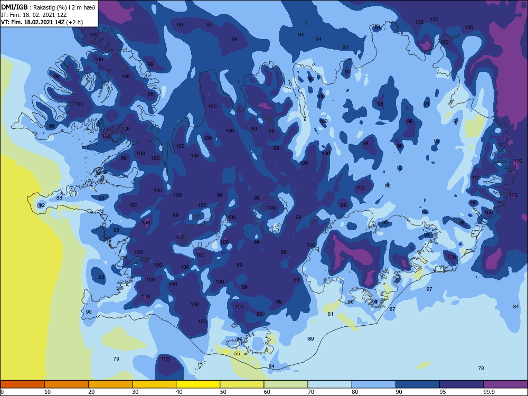Screen dimensions: 528x396
Task: Click the light green 60–70 legend swatch
Action: (286, 384)
